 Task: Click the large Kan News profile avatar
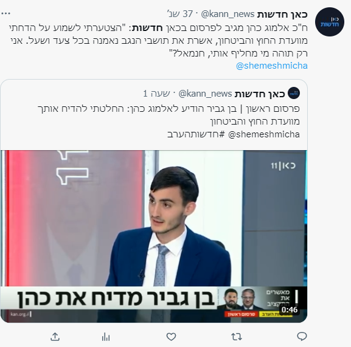(329, 22)
